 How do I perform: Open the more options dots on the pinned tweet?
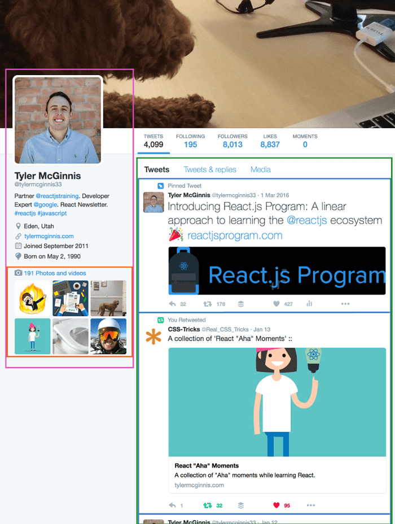(345, 304)
